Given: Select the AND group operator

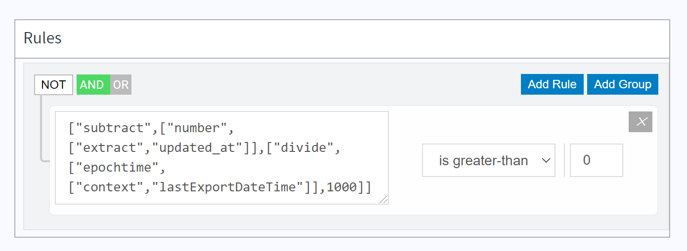Looking at the screenshot, I should coord(93,85).
